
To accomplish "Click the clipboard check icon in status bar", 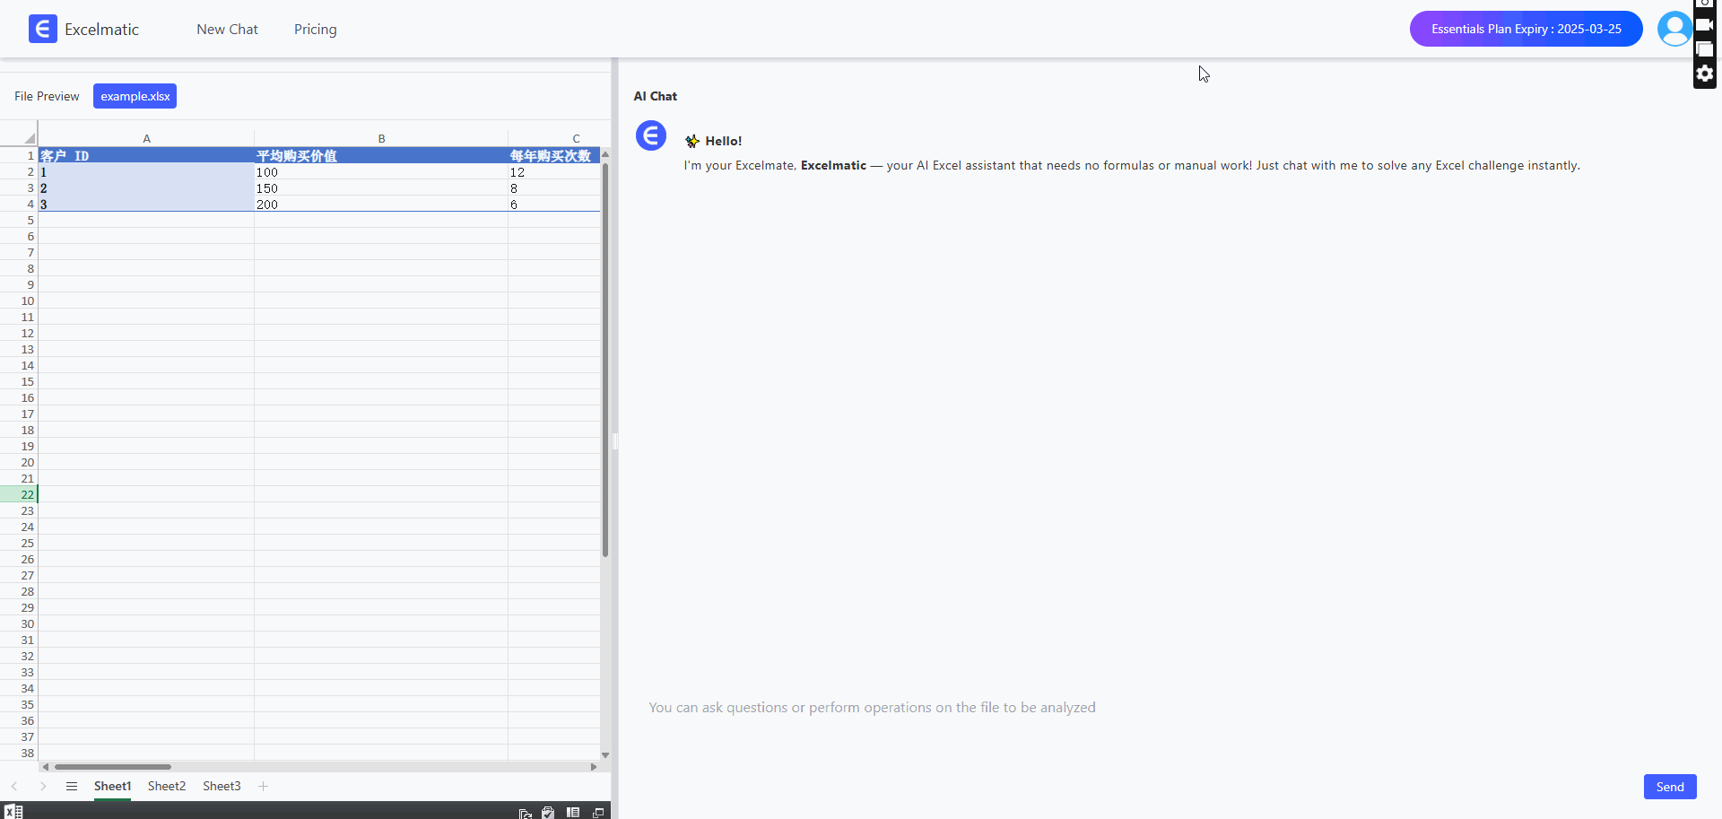I will [x=548, y=813].
